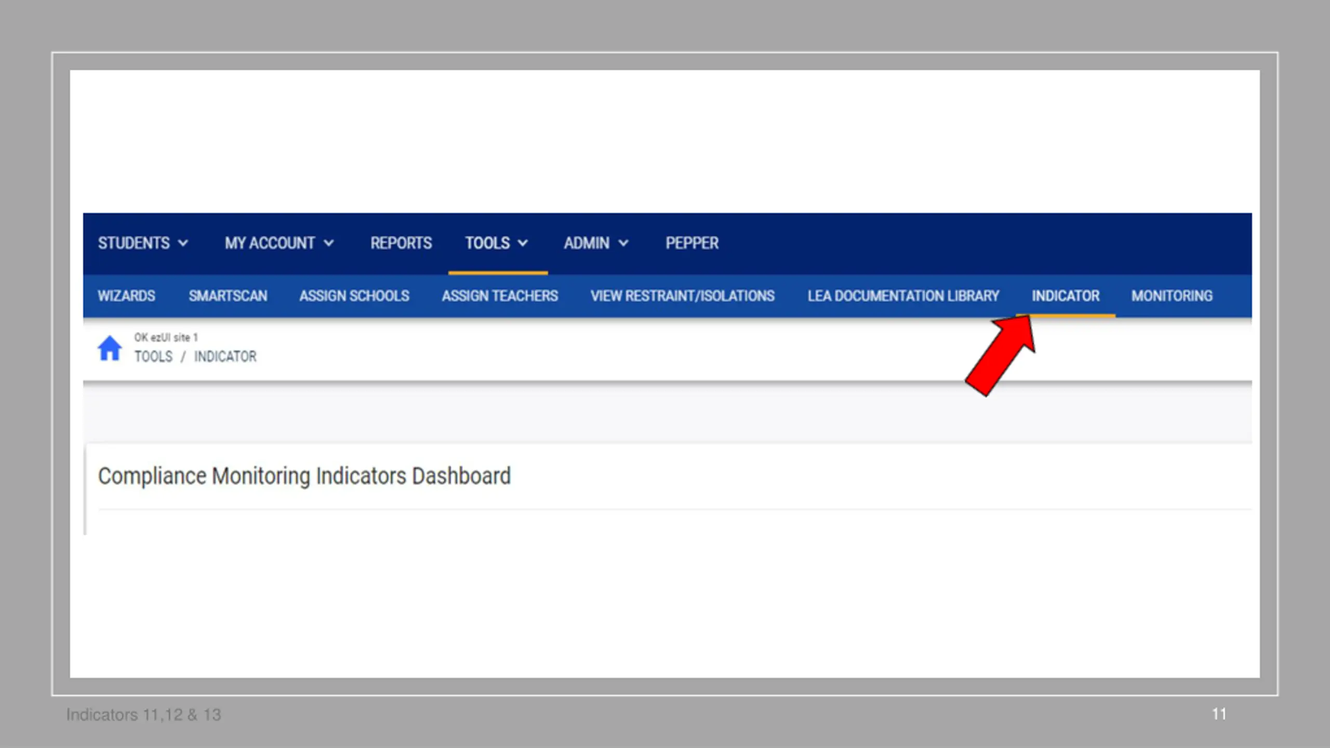Open the Reports menu item
The width and height of the screenshot is (1330, 748).
click(401, 243)
